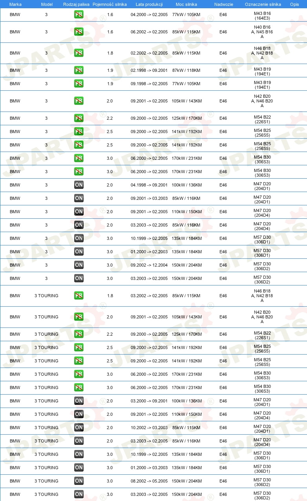
Task: Select petrol icon for model 3 1.8 from 02.2002
Action: [x=79, y=53]
